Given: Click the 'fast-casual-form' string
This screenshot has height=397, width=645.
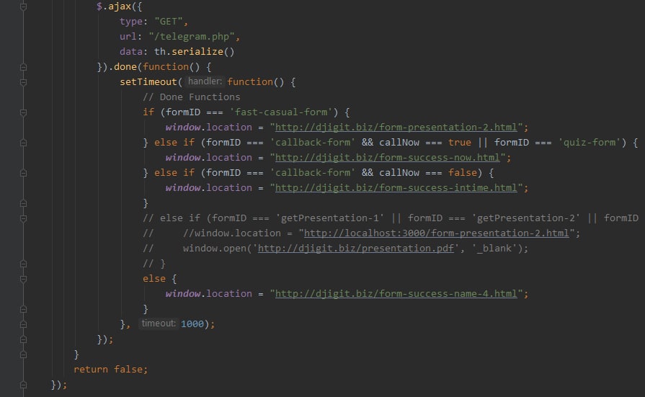Looking at the screenshot, I should coord(281,112).
